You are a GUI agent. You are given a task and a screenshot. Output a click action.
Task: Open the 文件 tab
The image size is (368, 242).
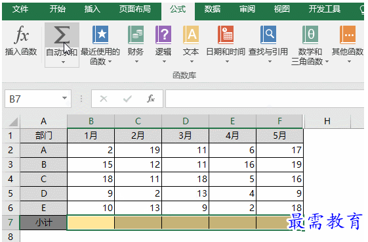(20, 9)
